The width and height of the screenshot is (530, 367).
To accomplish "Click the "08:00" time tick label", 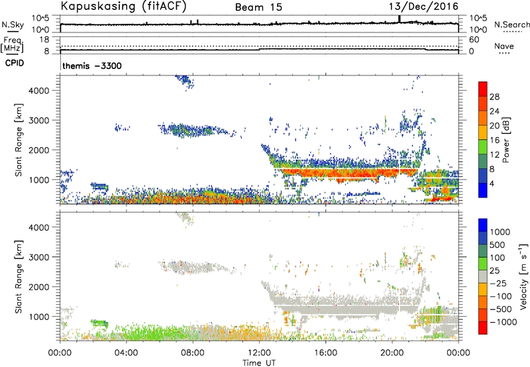I will coord(192,353).
